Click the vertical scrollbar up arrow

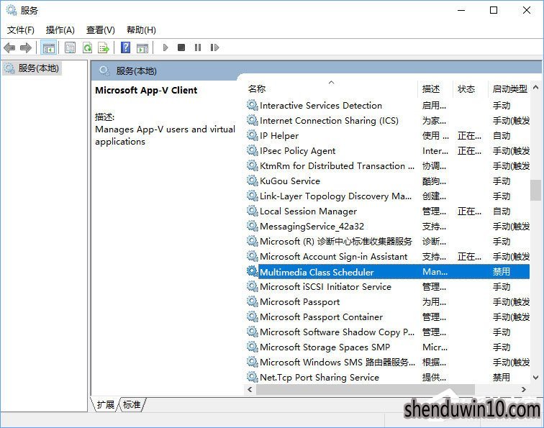pyautogui.click(x=535, y=88)
